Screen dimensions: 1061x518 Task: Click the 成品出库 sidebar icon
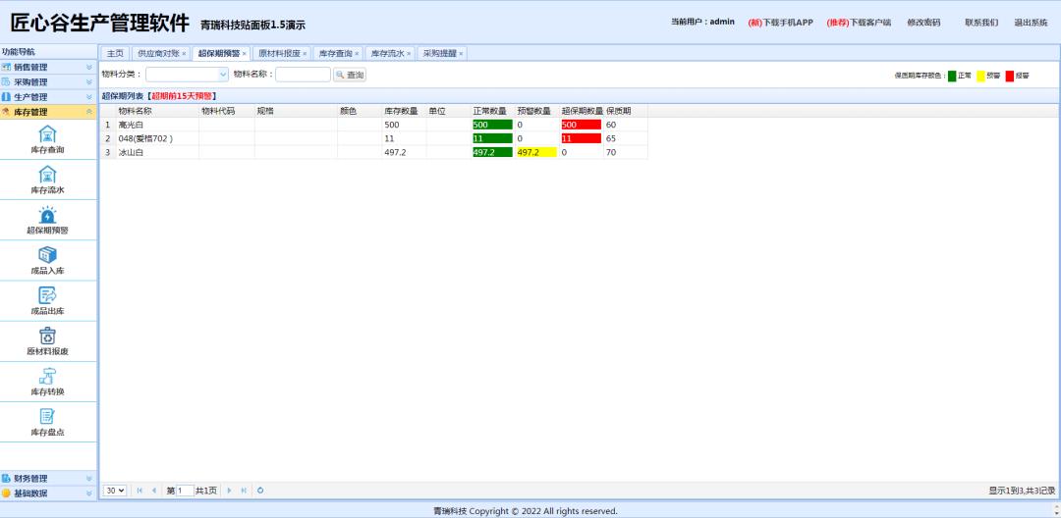click(x=47, y=295)
